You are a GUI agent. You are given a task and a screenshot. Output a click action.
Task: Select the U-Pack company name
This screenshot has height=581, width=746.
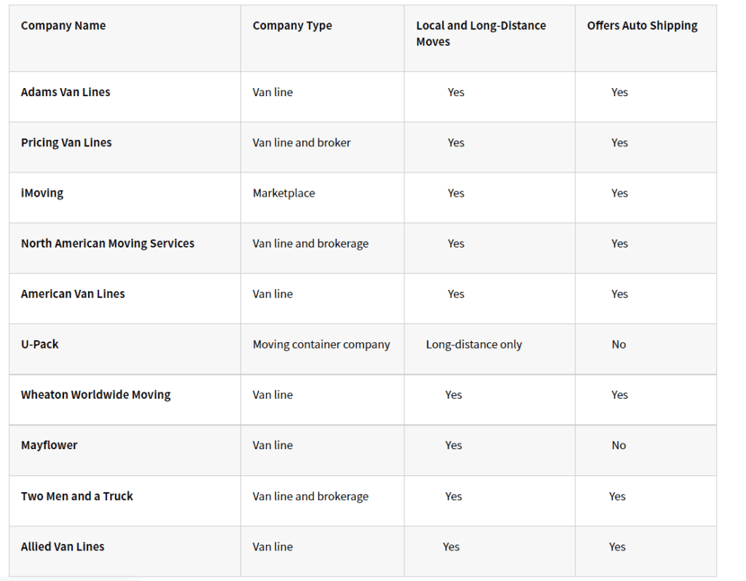[39, 344]
